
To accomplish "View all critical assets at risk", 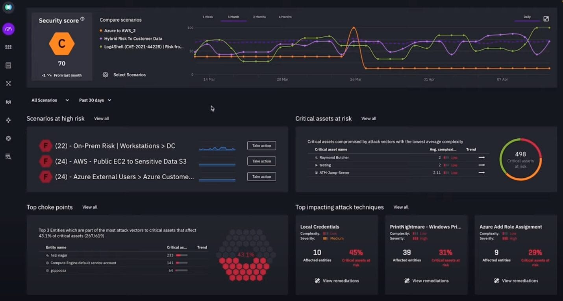I will 369,119.
